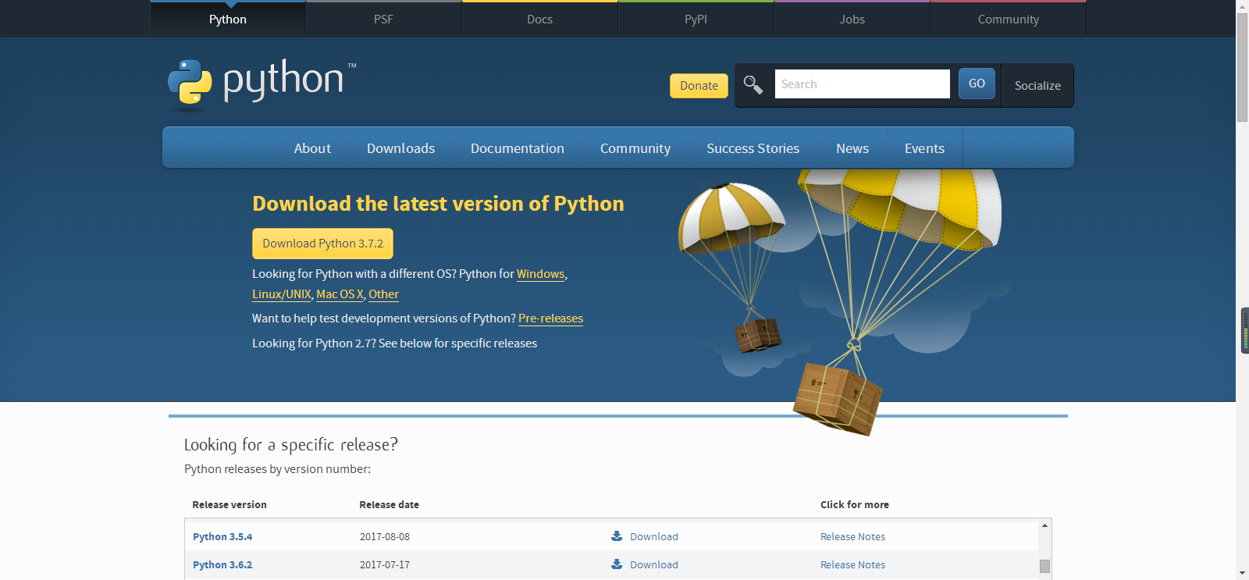Open the Socialize menu

(1037, 86)
